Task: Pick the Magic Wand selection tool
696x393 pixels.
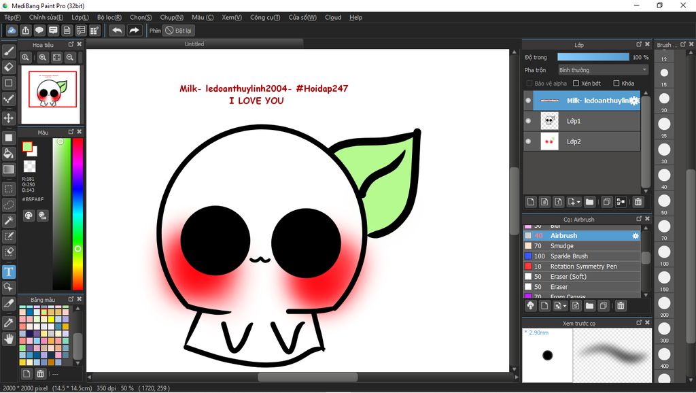Action: point(9,220)
